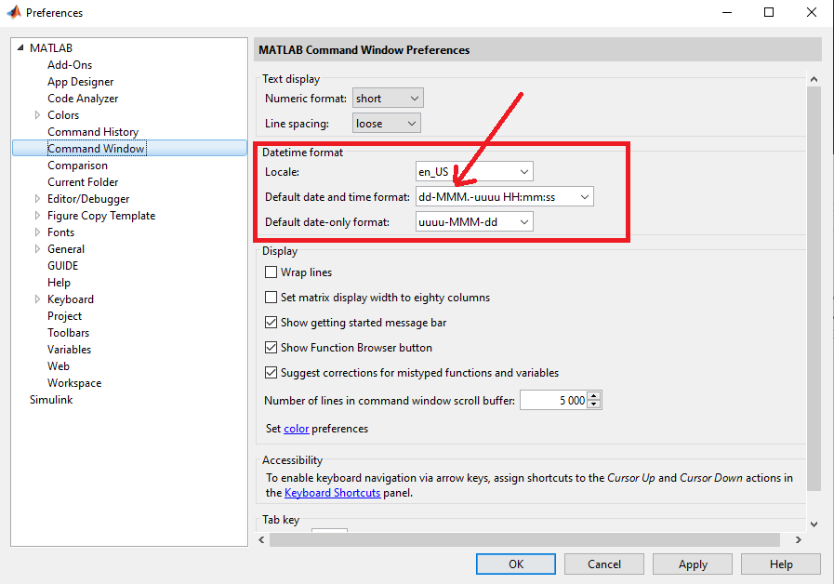This screenshot has width=834, height=584.
Task: Enable the Wrap lines checkbox
Action: (x=271, y=272)
